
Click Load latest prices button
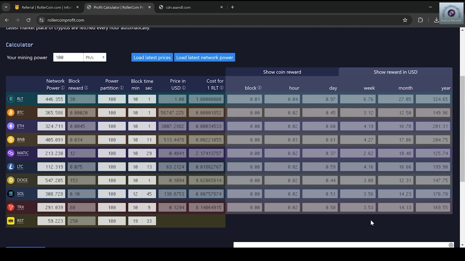coord(152,57)
